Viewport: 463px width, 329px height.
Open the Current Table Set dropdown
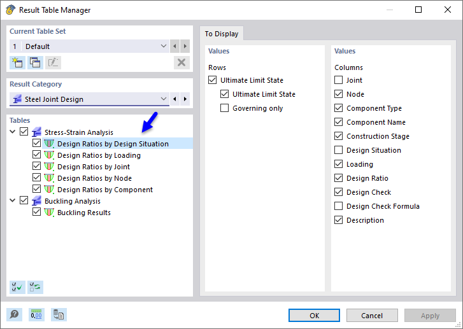(x=164, y=46)
